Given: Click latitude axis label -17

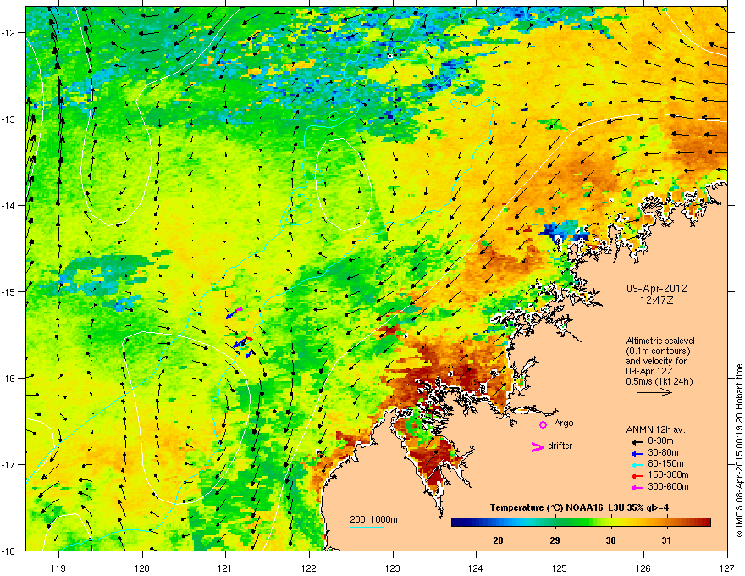Looking at the screenshot, I should point(10,464).
